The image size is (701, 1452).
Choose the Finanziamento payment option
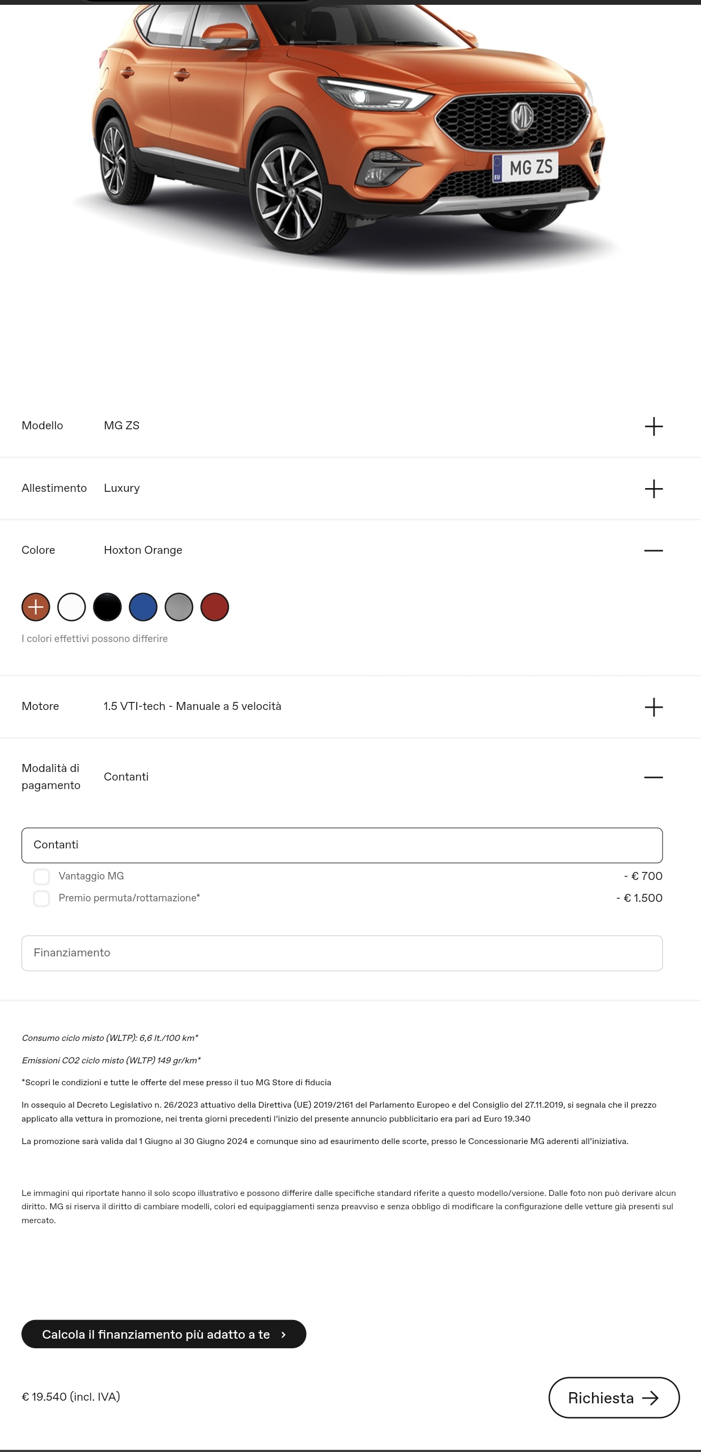click(x=342, y=953)
